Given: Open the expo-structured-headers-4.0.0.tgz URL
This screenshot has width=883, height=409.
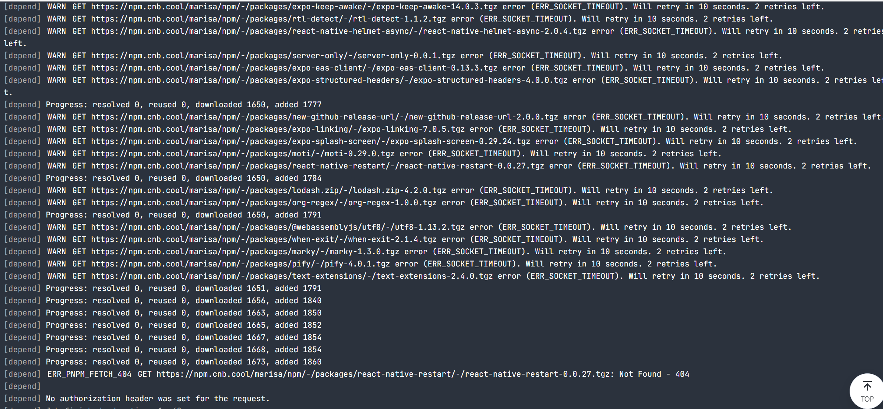Looking at the screenshot, I should point(329,80).
